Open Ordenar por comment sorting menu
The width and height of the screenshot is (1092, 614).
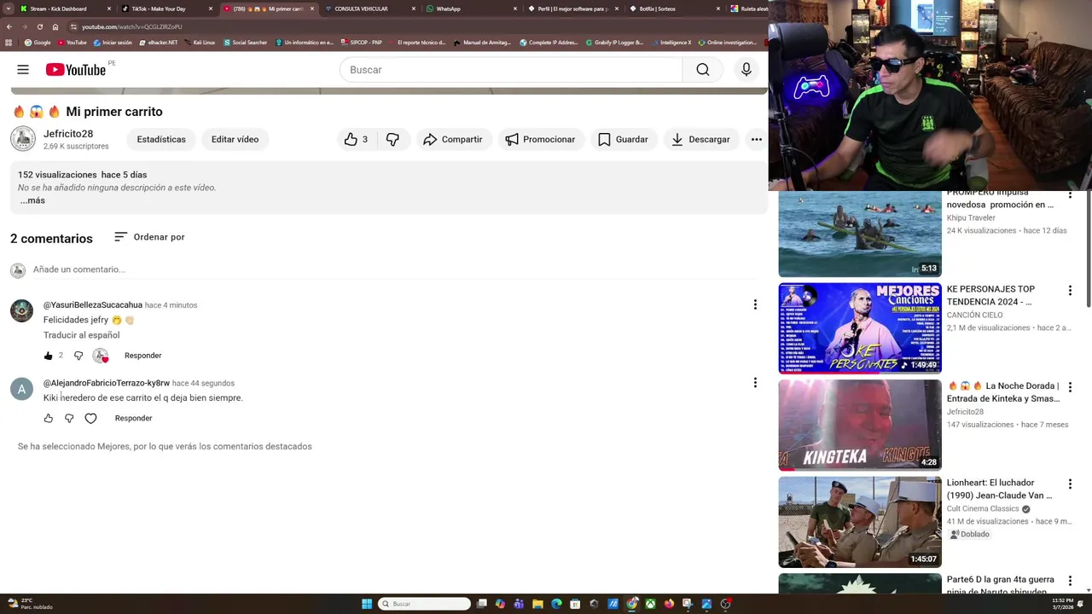[149, 237]
